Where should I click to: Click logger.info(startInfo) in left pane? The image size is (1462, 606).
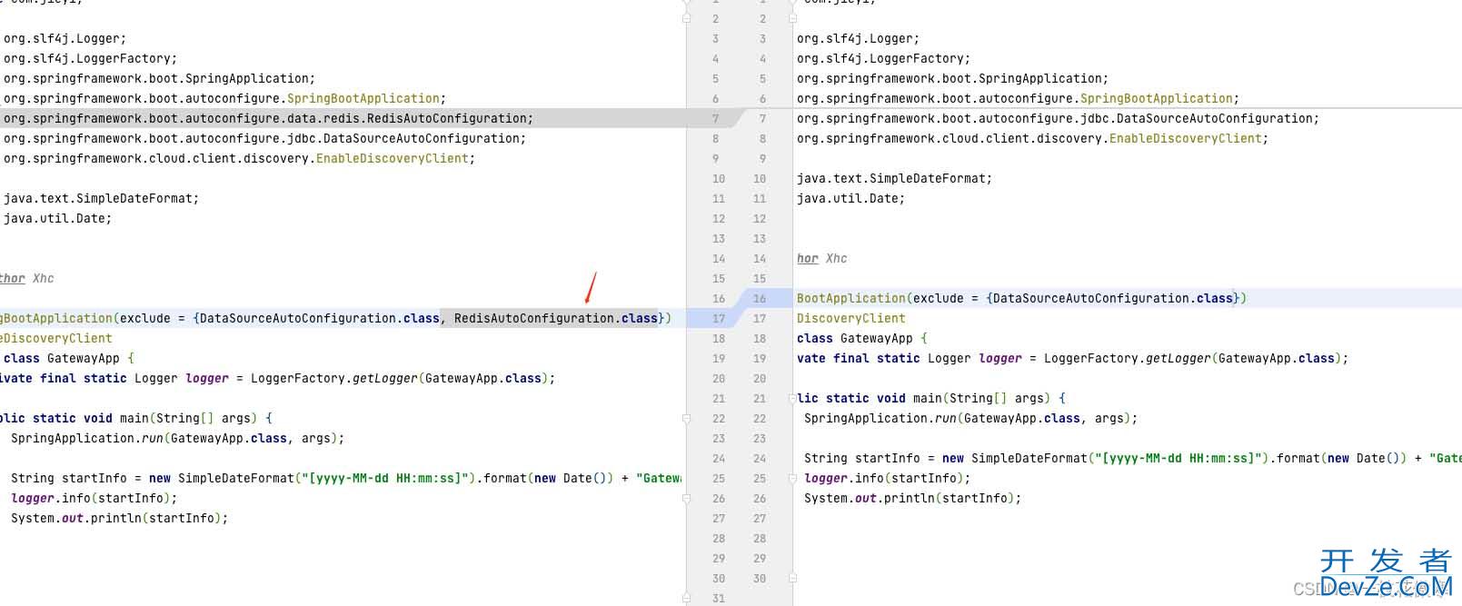pos(94,498)
